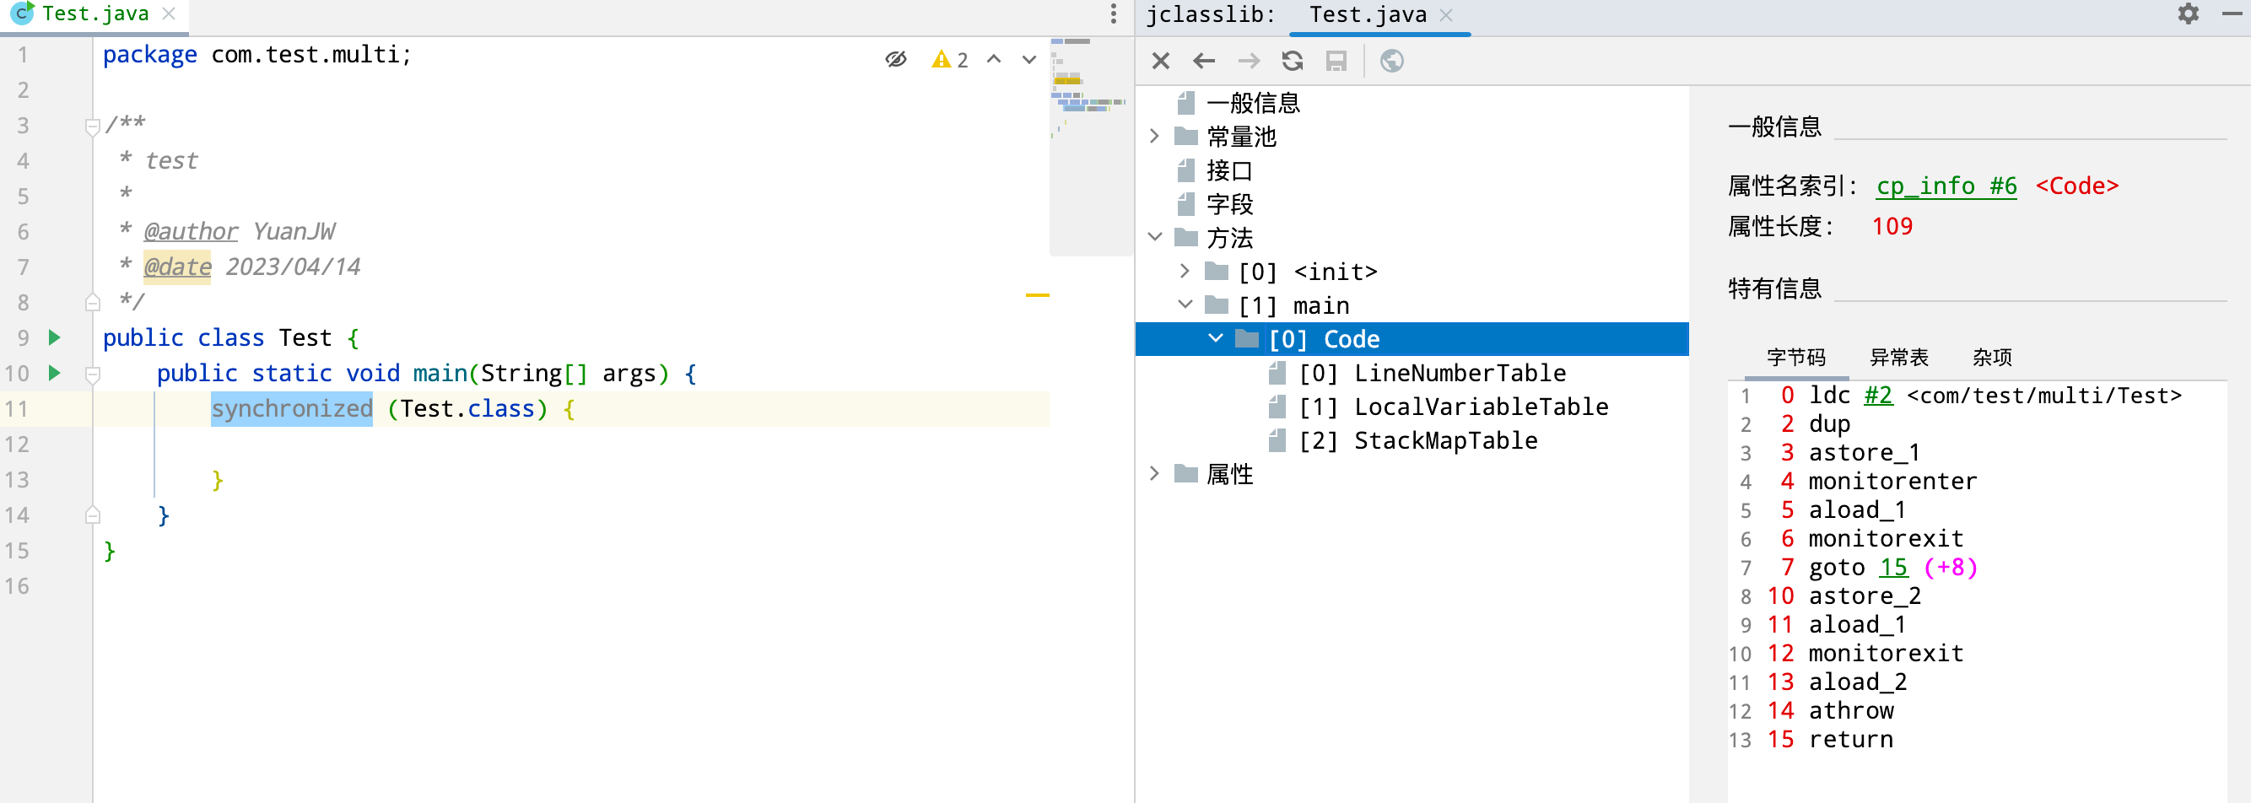Click the Java class icon on editor tab
The image size is (2251, 803).
(x=22, y=13)
